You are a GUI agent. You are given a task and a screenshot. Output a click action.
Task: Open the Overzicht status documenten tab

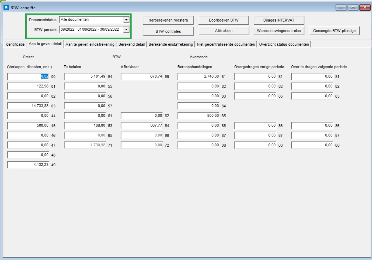pyautogui.click(x=284, y=44)
